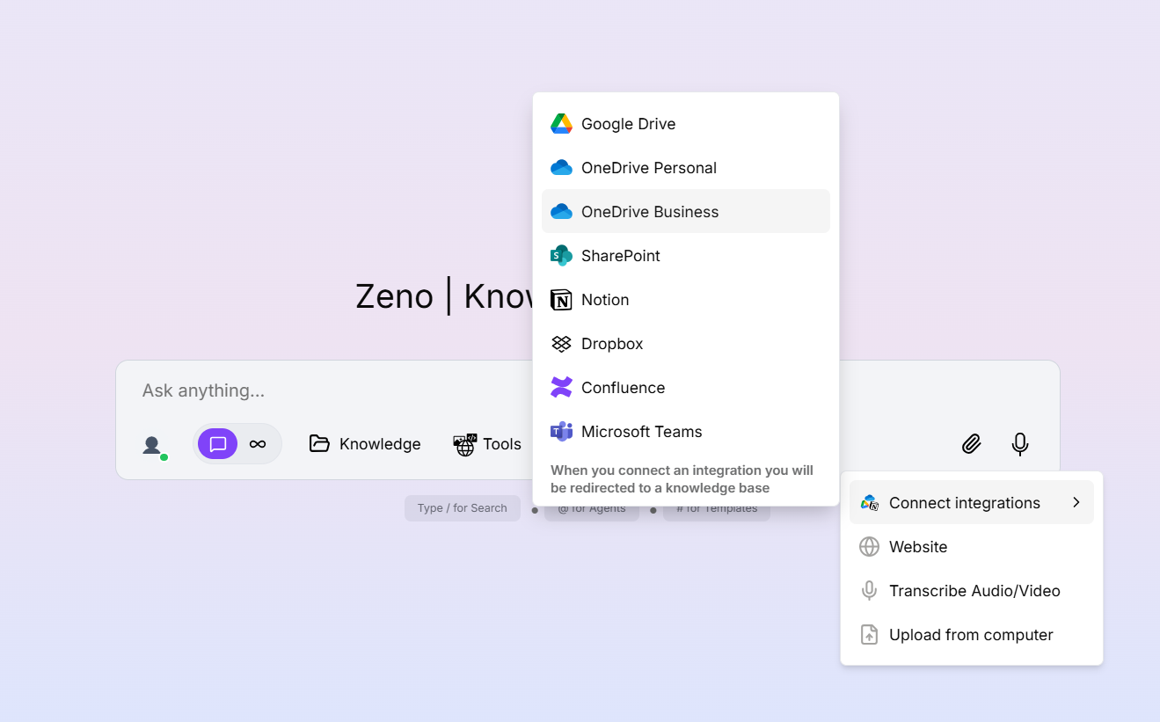Screen dimensions: 1160x722
Task: Select the Confluence icon
Action: coord(561,387)
